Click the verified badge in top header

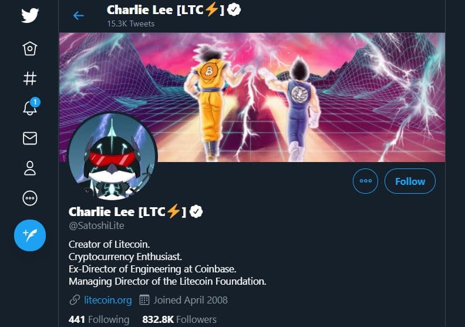pyautogui.click(x=234, y=9)
